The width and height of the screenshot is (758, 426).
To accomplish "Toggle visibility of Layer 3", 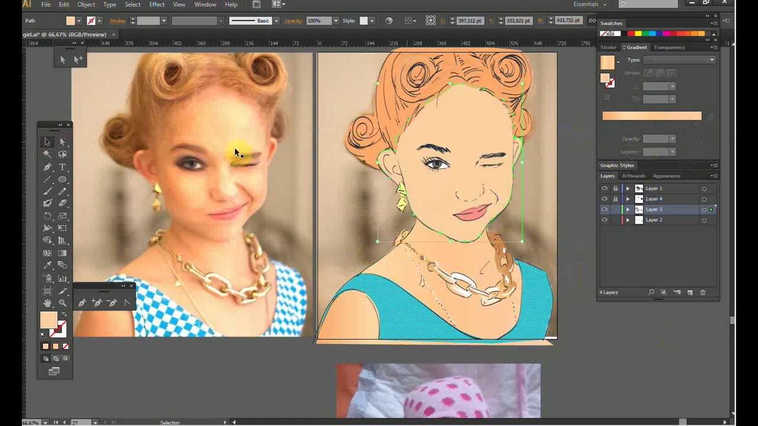I will [605, 209].
